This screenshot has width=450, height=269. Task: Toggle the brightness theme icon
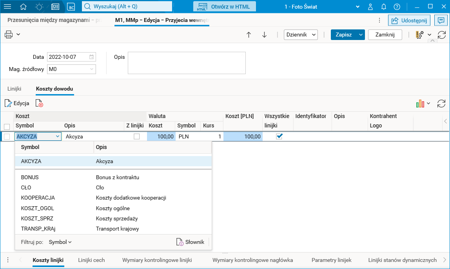pyautogui.click(x=39, y=7)
